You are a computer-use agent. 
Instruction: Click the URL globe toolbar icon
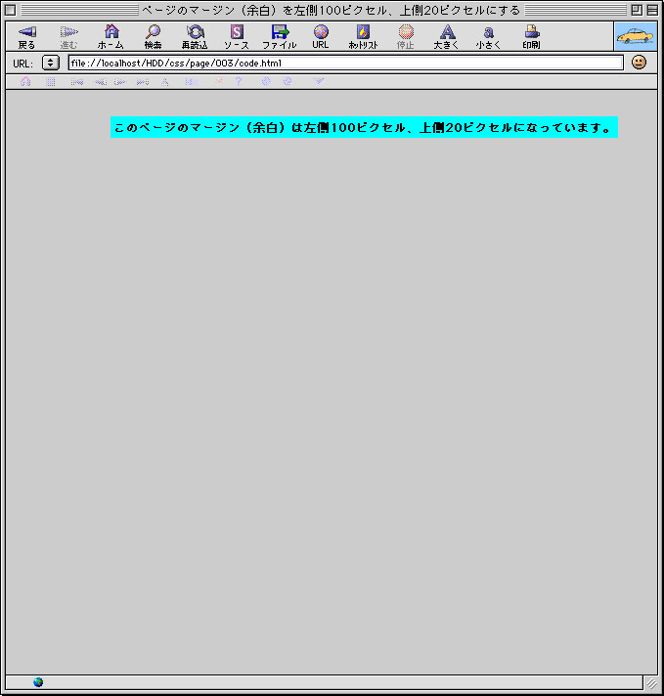point(320,36)
